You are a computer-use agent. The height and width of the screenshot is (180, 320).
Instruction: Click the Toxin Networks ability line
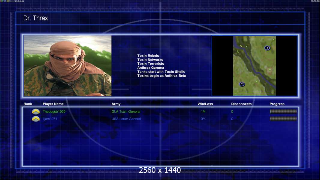[x=150, y=60]
